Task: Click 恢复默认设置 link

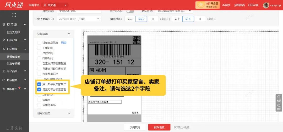Action: [182, 127]
